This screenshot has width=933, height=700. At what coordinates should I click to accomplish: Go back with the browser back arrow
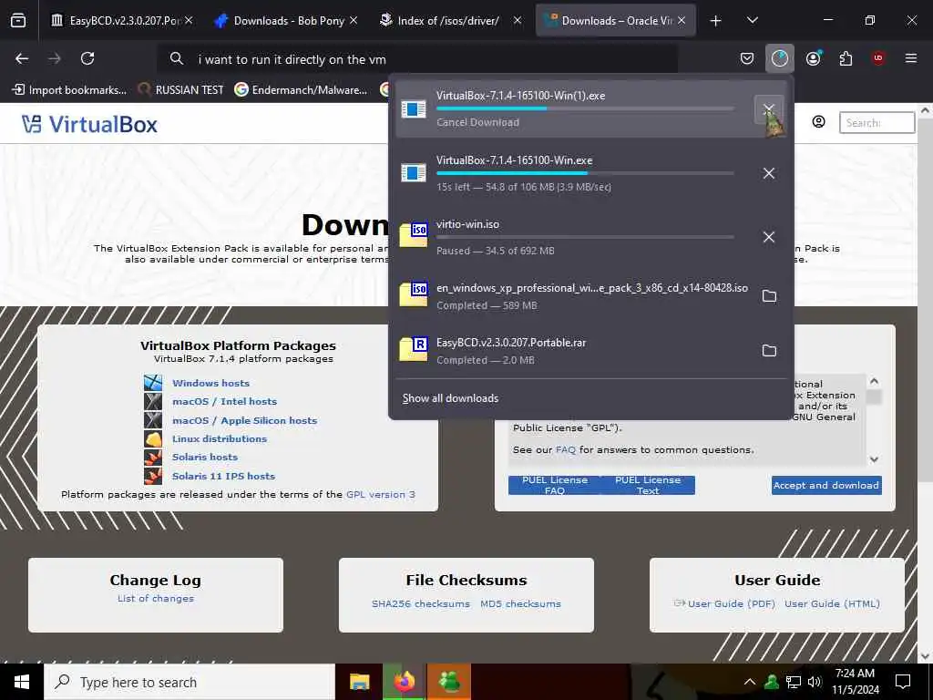(22, 58)
